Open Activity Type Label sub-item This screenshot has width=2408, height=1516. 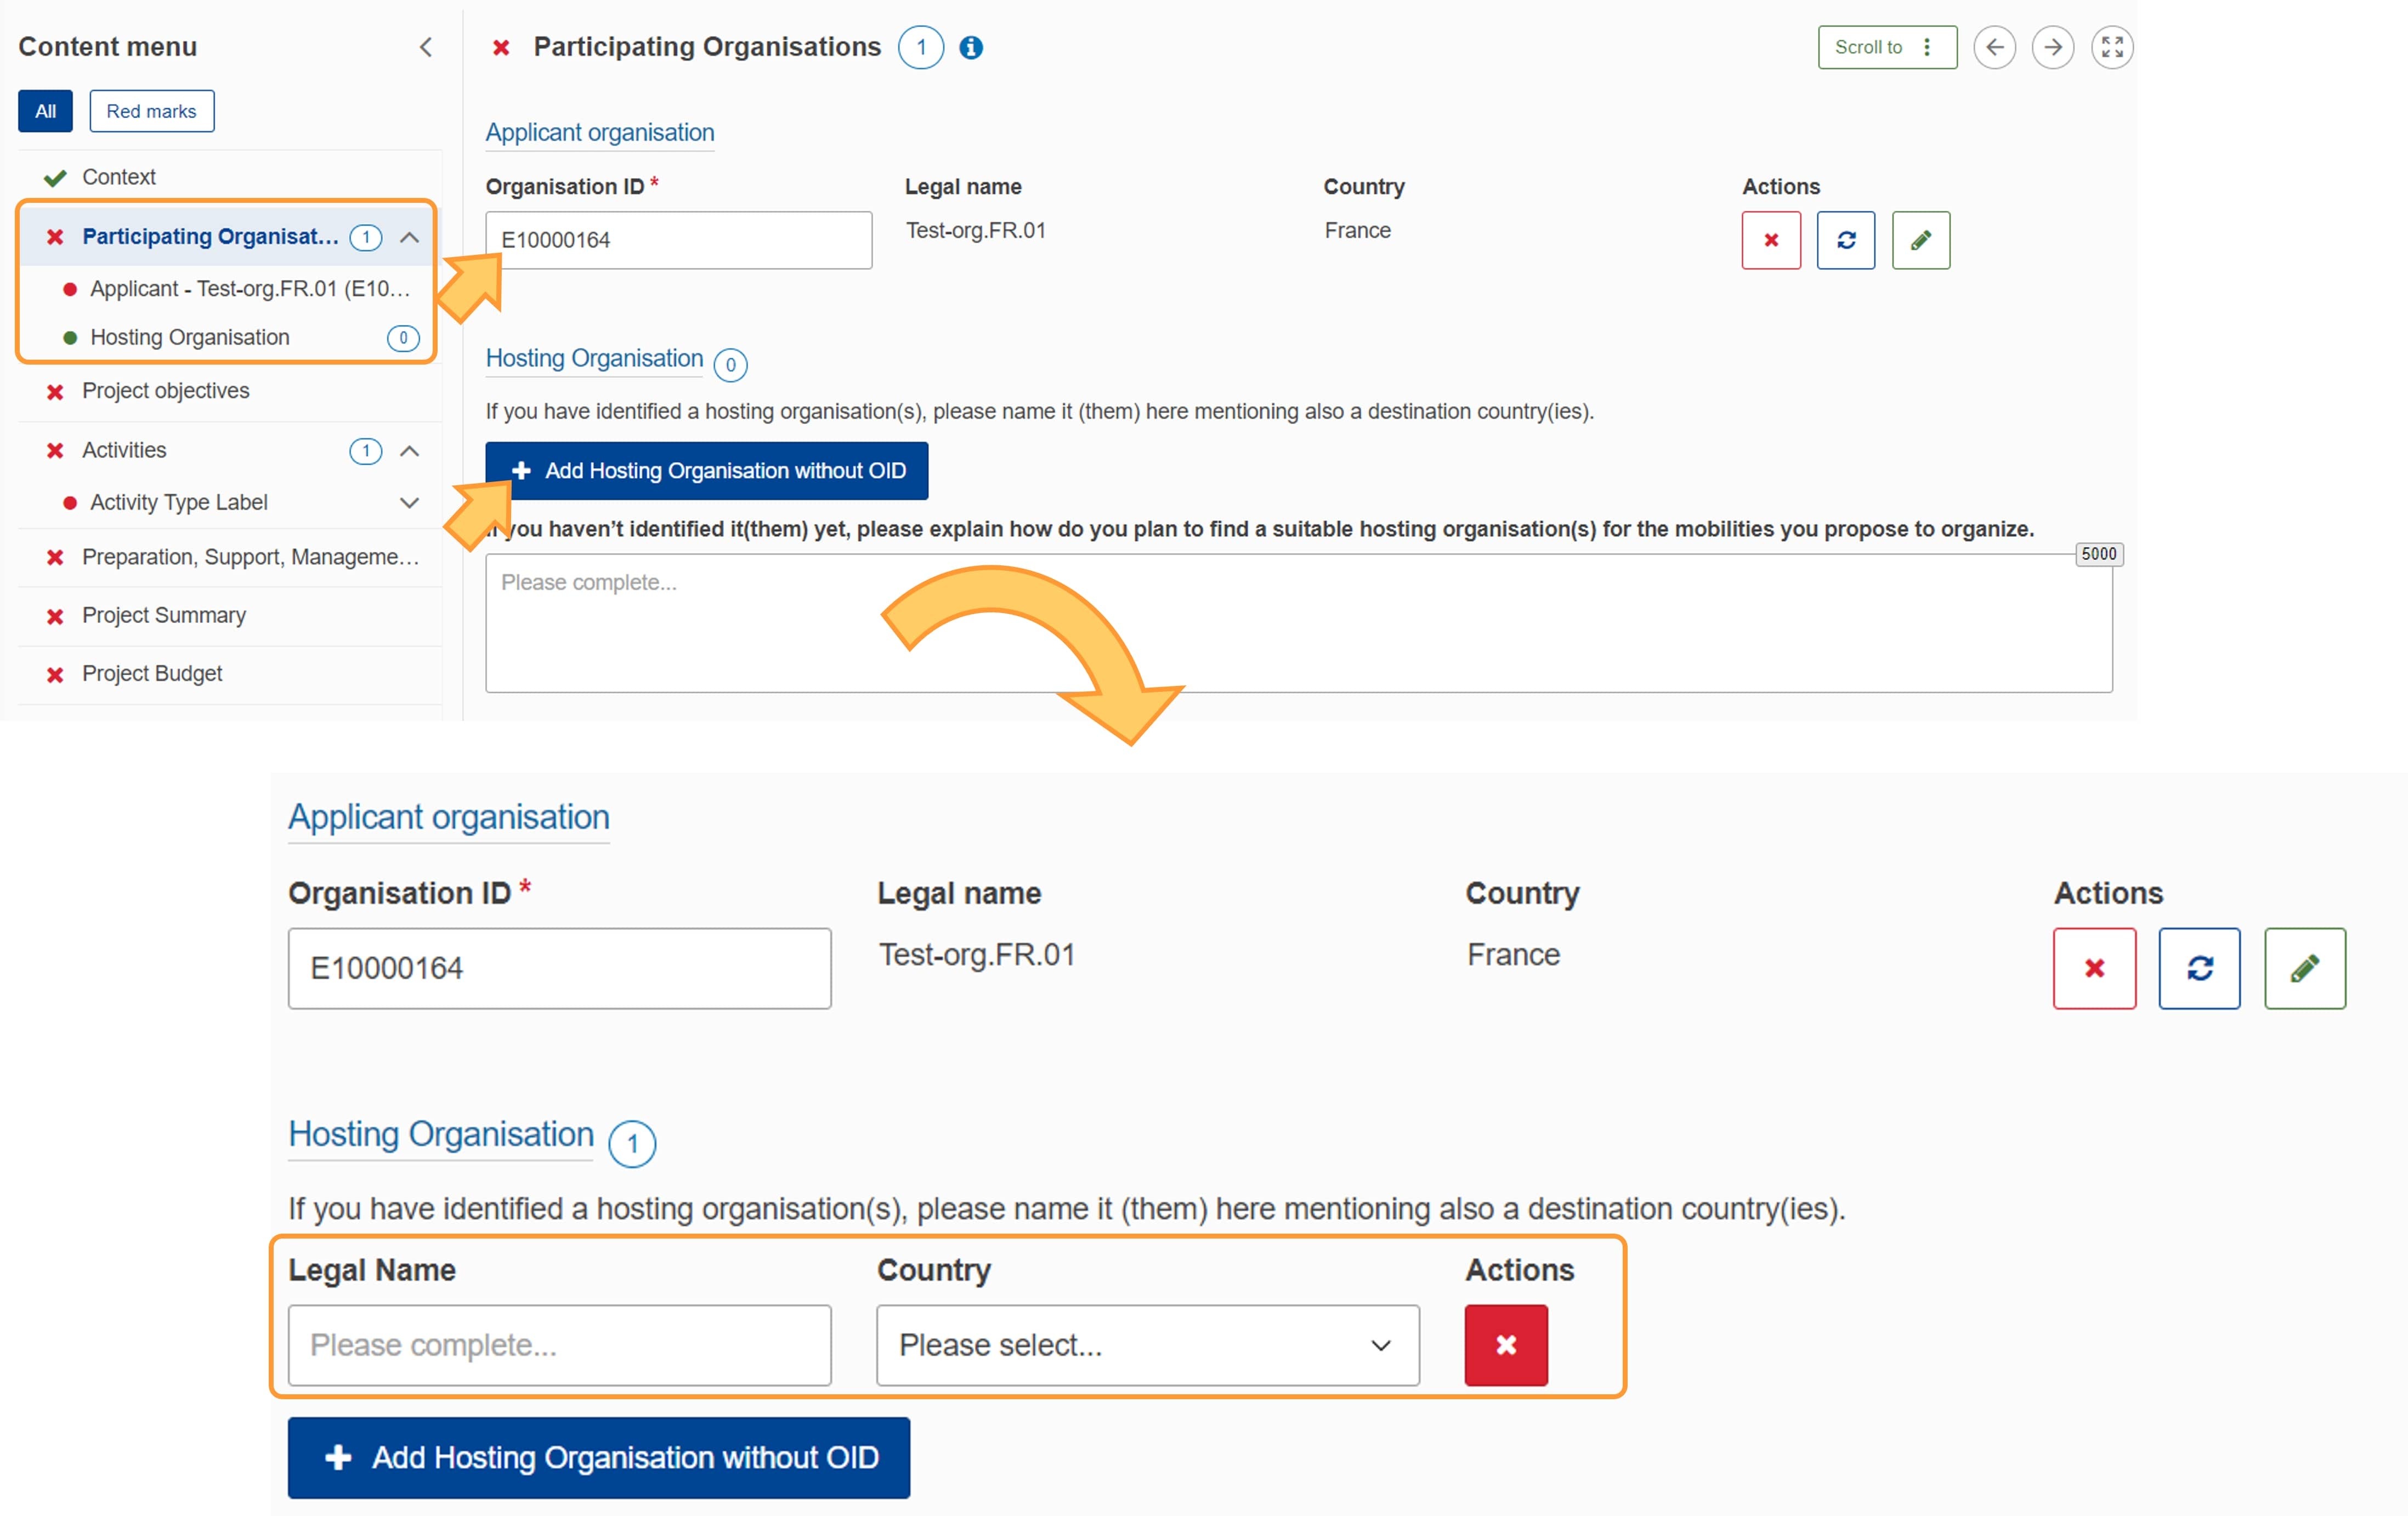pyautogui.click(x=178, y=503)
